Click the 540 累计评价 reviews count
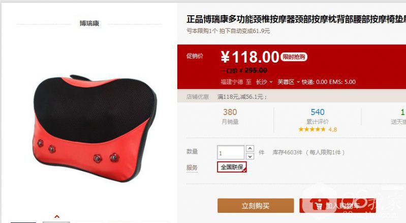 pos(318,117)
